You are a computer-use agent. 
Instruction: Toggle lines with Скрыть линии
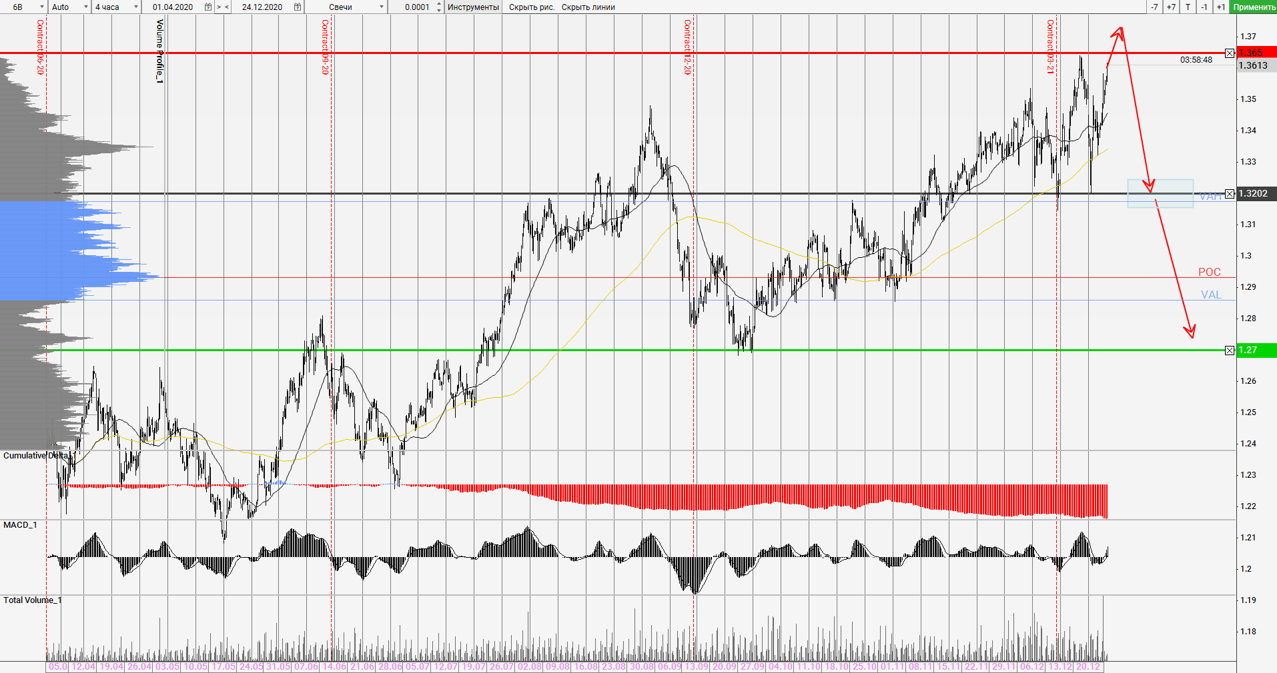pos(588,7)
